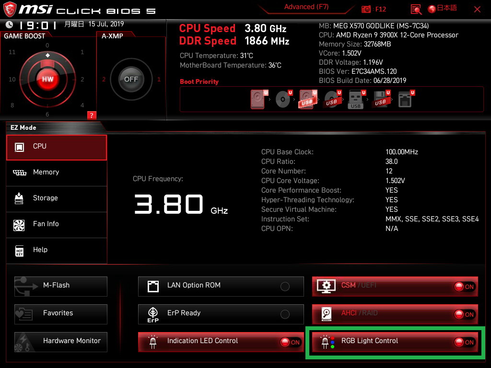Toggle the AHCI / RAID ON switch

tap(465, 314)
